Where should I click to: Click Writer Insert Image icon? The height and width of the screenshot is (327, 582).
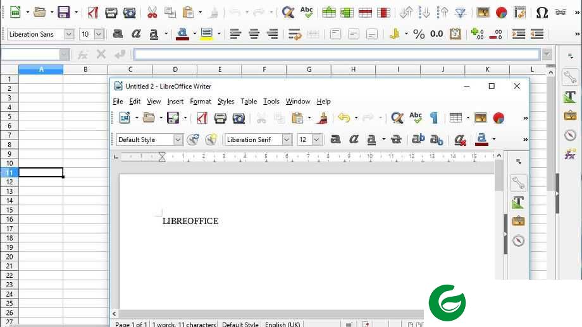[480, 118]
